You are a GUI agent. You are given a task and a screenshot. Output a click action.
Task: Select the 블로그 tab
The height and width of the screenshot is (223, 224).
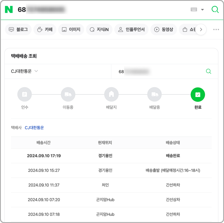tap(18, 29)
